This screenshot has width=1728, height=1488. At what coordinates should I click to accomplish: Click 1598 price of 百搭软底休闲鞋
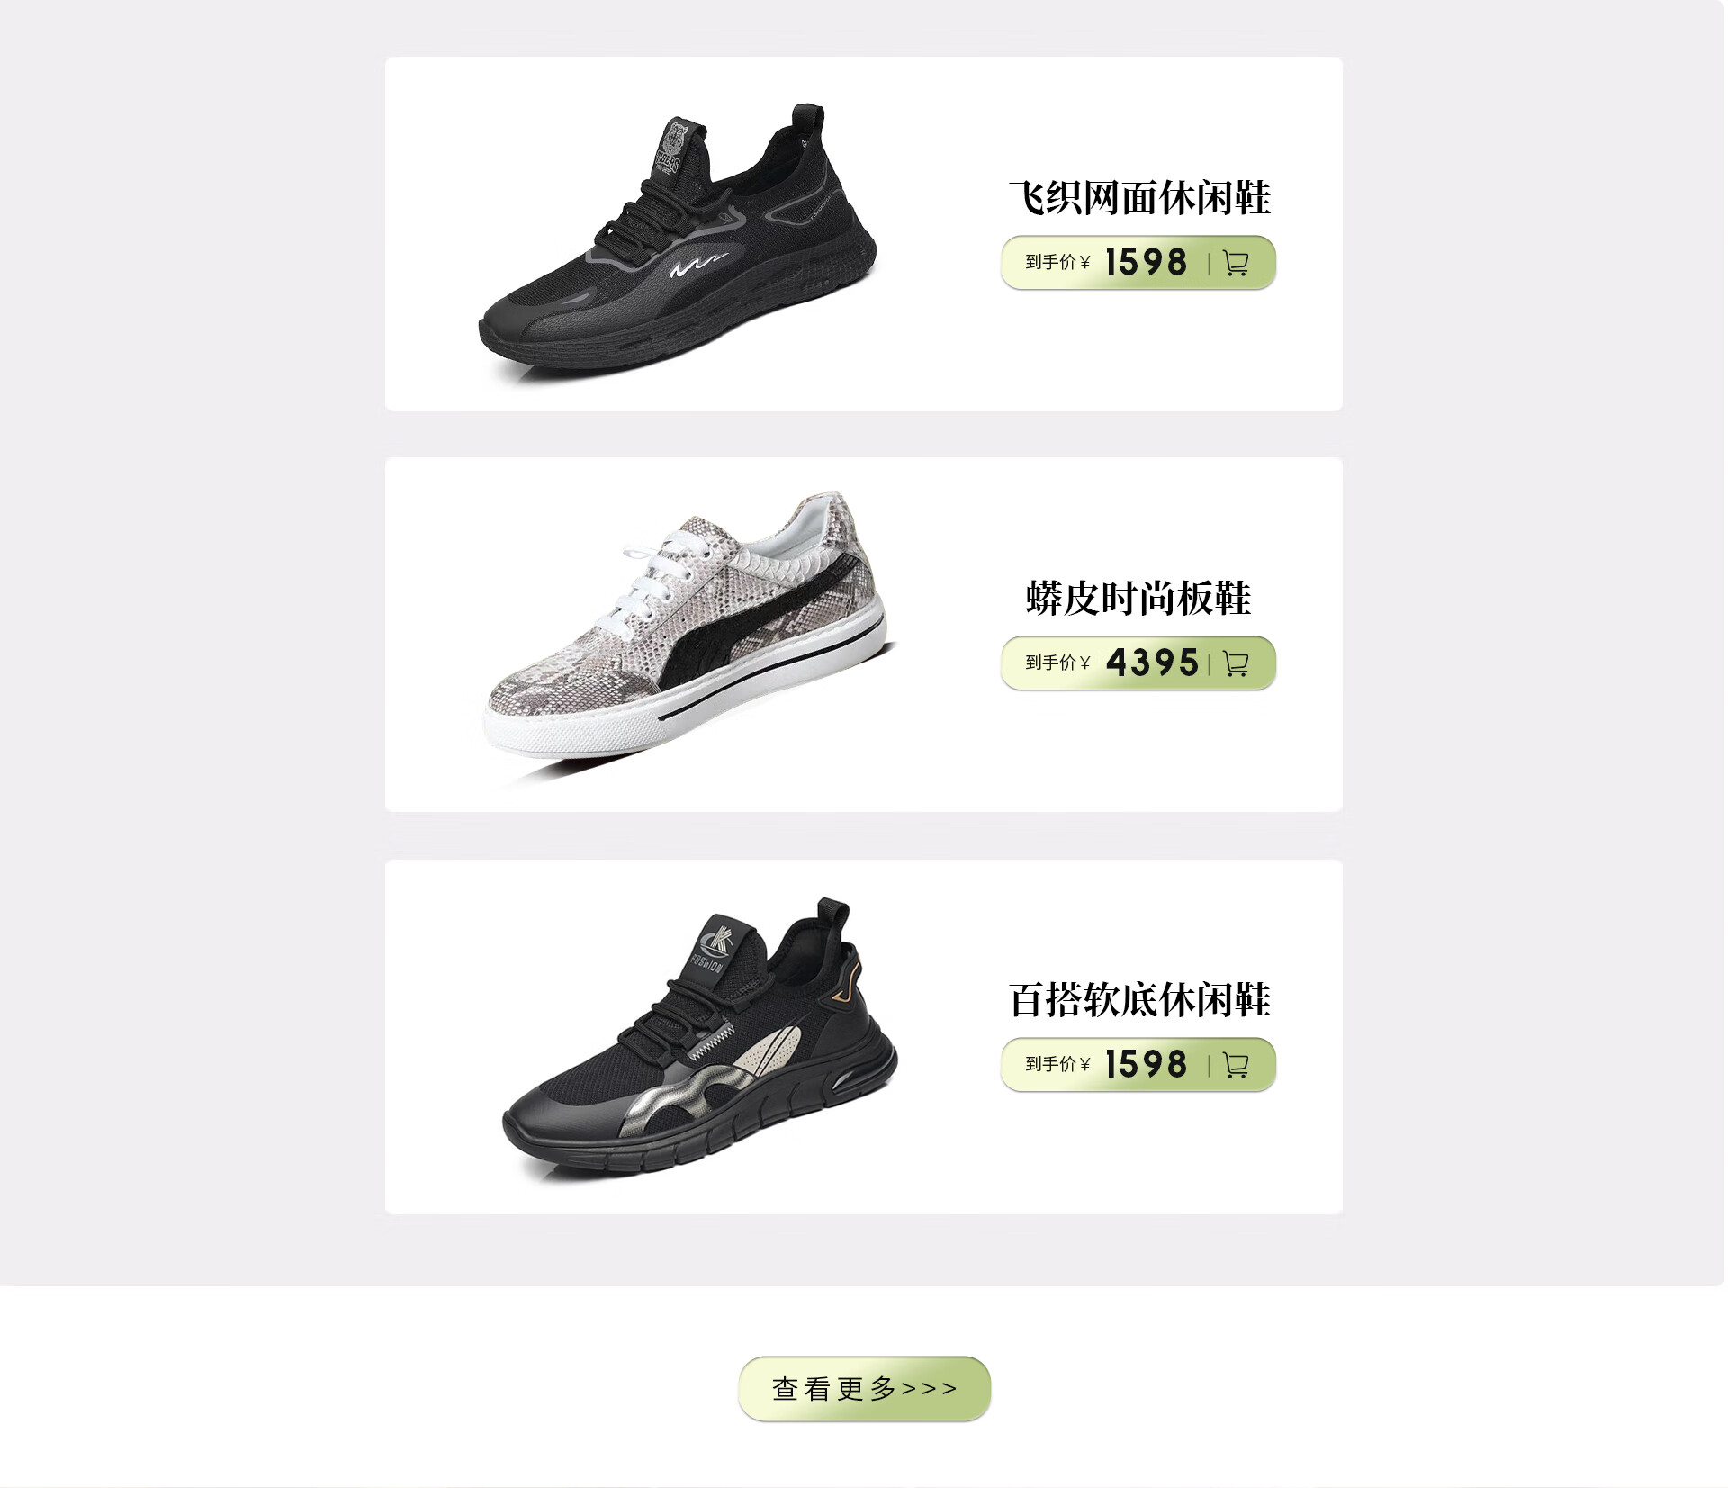coord(1146,1065)
